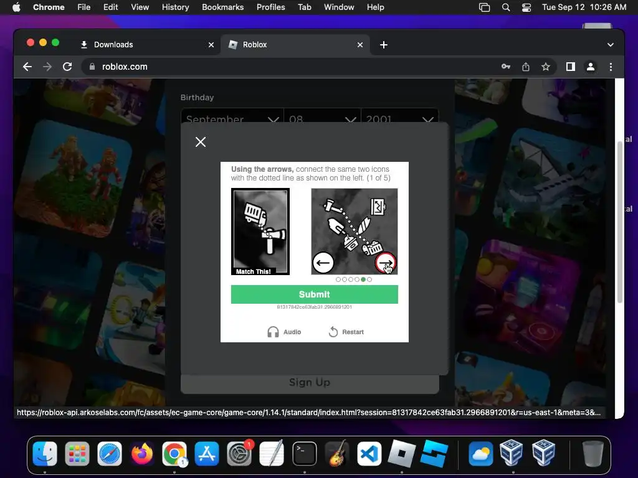Click the page vertical scrollbar
The height and width of the screenshot is (478, 638).
[619, 222]
